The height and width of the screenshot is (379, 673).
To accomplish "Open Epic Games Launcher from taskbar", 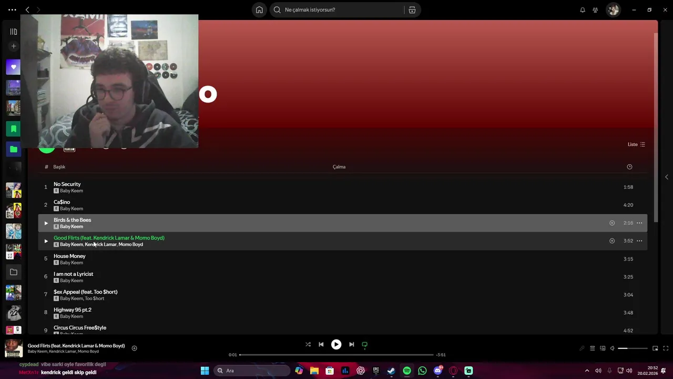I will (x=376, y=371).
